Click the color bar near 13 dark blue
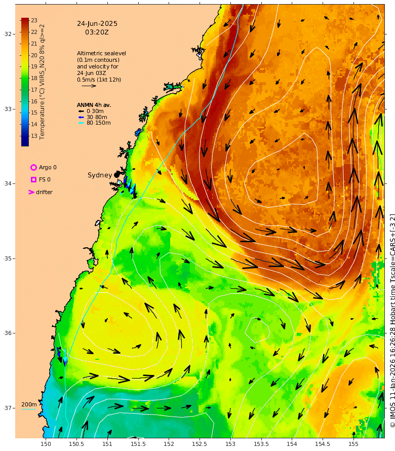Screen dimensions: 395x451 (x=25, y=136)
